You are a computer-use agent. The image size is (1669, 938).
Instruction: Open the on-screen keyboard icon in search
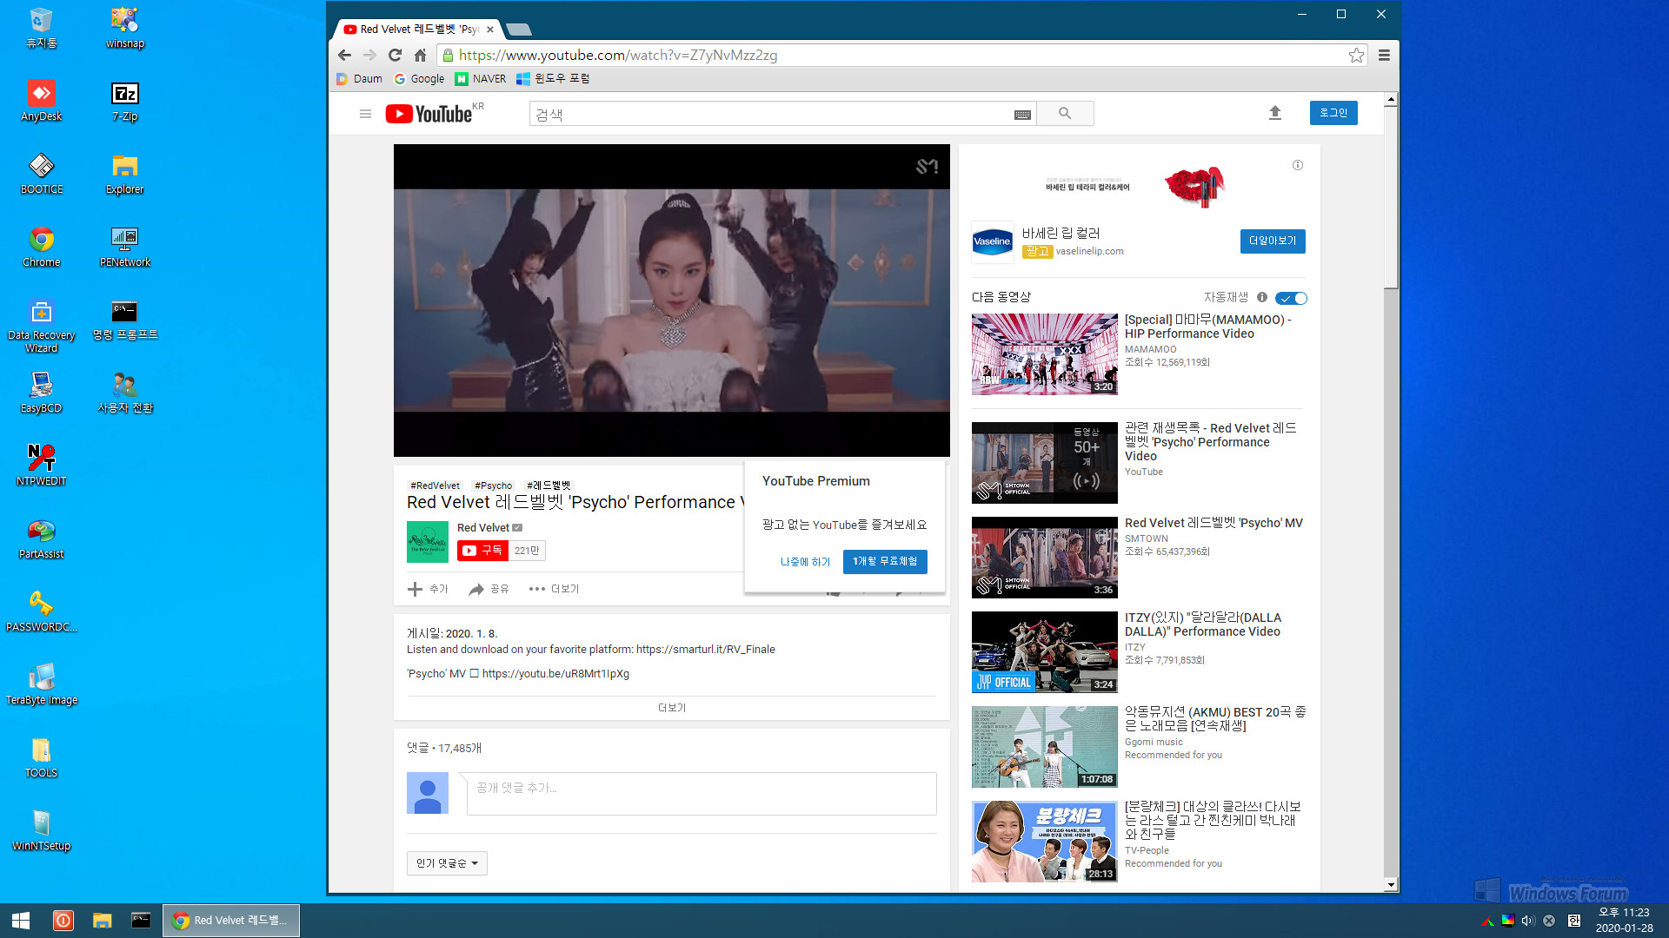[x=1022, y=114]
